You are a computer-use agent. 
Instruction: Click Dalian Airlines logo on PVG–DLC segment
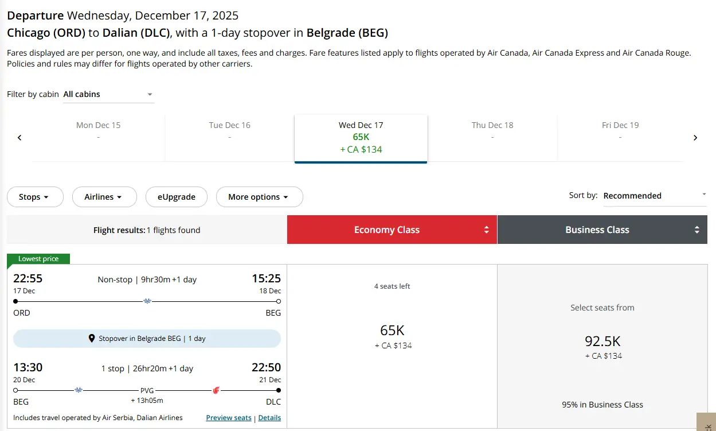pos(216,390)
